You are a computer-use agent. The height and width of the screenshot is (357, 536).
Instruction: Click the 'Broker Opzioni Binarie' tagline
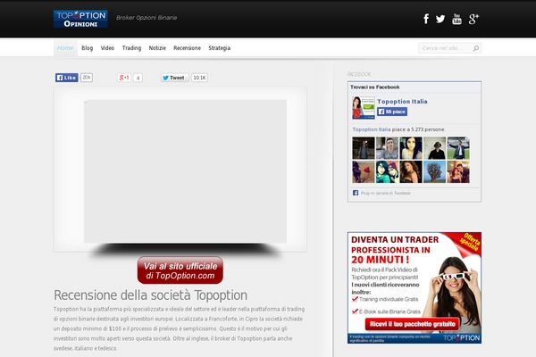click(147, 18)
